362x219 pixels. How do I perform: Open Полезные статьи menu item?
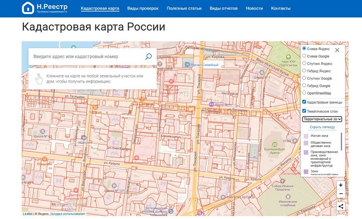click(184, 8)
